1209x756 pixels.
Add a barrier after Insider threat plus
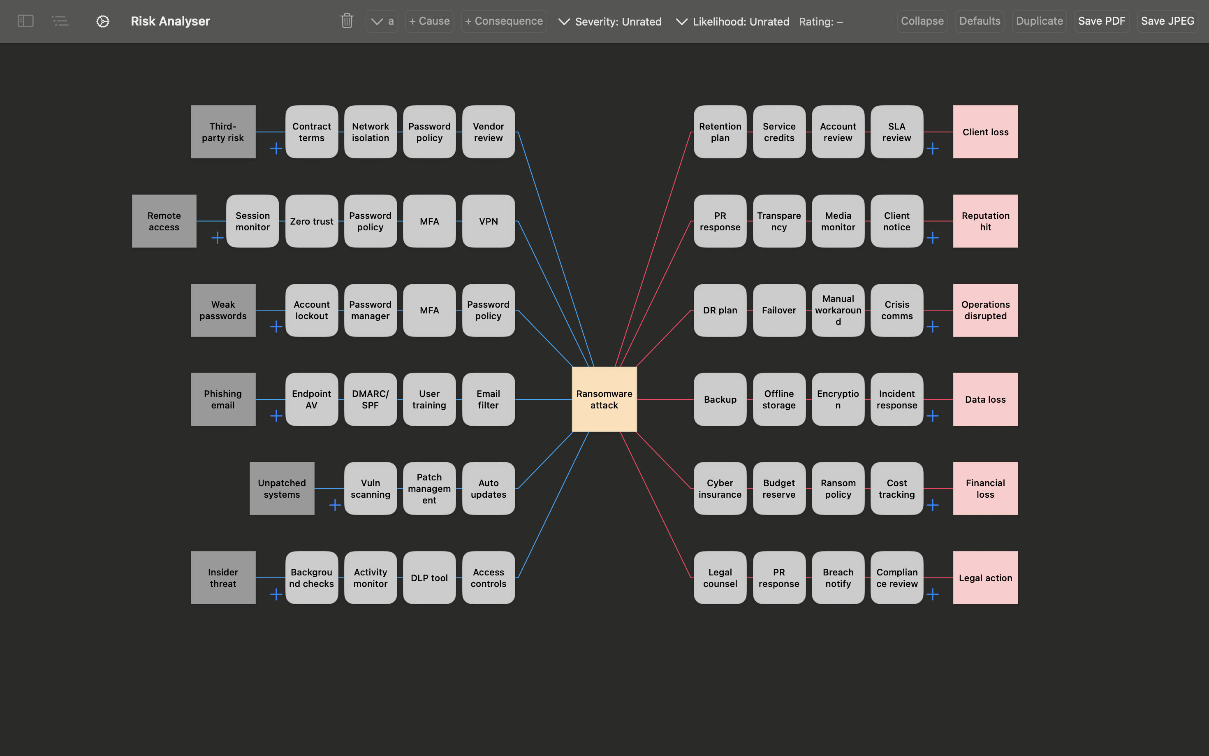point(276,594)
